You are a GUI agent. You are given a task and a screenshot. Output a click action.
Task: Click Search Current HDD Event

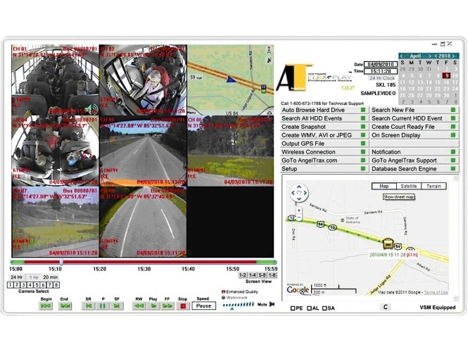coord(415,118)
